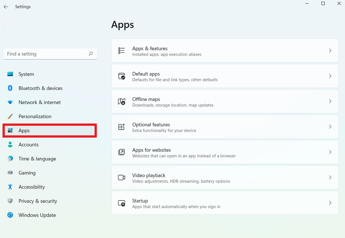Expand Apps for websites chevron
The image size is (345, 238).
(x=330, y=152)
